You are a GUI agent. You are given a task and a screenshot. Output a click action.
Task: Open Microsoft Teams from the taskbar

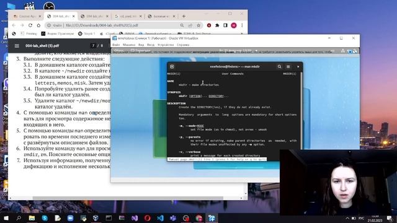[173, 218]
